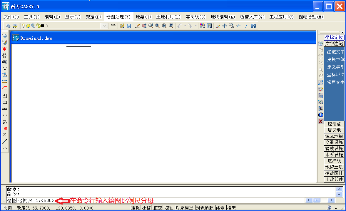Click the blue info icon in right panel
This screenshot has width=346, height=211.
click(x=321, y=115)
